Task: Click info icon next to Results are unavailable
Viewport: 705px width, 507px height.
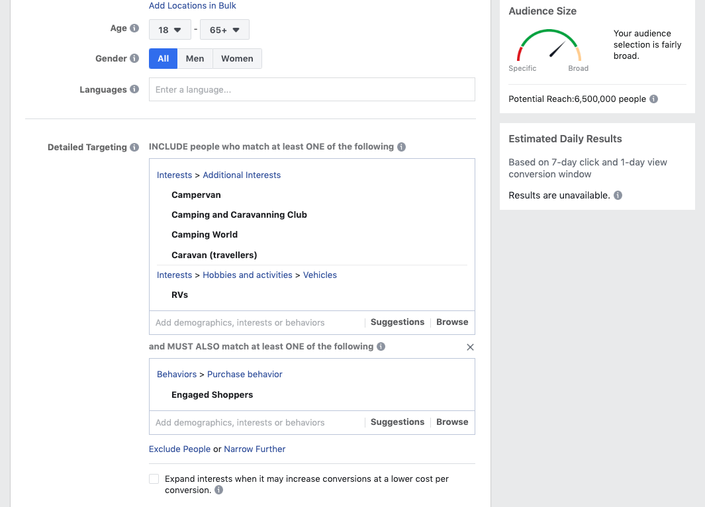Action: pos(618,196)
